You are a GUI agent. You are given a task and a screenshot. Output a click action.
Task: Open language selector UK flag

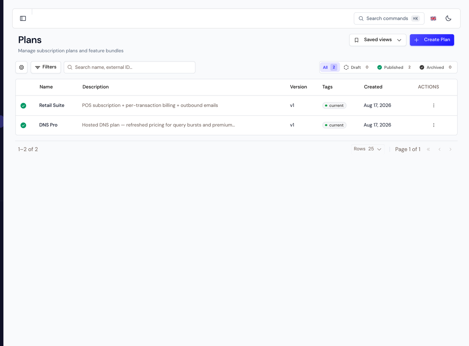coord(433,18)
